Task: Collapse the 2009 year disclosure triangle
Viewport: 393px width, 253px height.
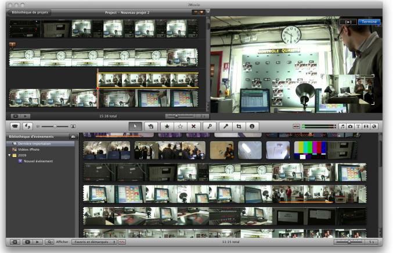Action: (9, 155)
